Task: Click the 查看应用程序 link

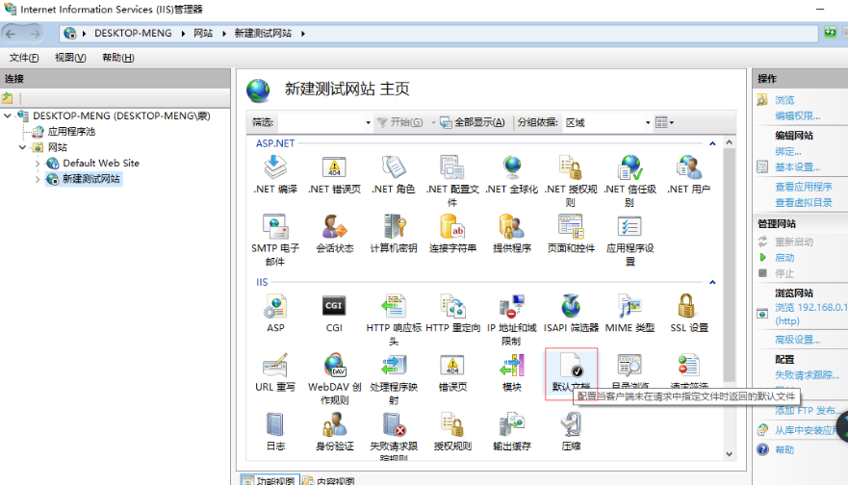Action: 803,187
